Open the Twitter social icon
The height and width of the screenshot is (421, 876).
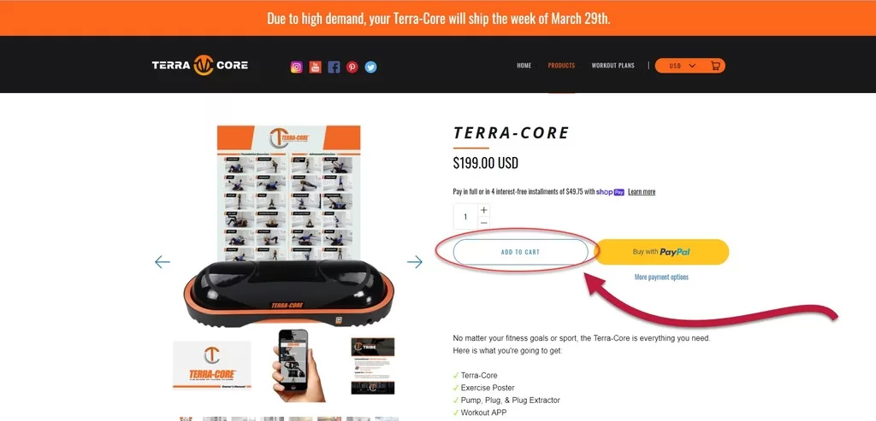point(371,67)
